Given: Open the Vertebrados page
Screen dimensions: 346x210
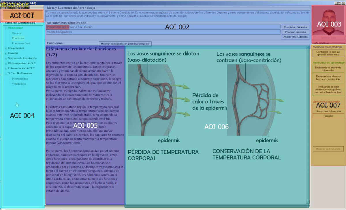Looking at the screenshot, I should tap(19, 84).
